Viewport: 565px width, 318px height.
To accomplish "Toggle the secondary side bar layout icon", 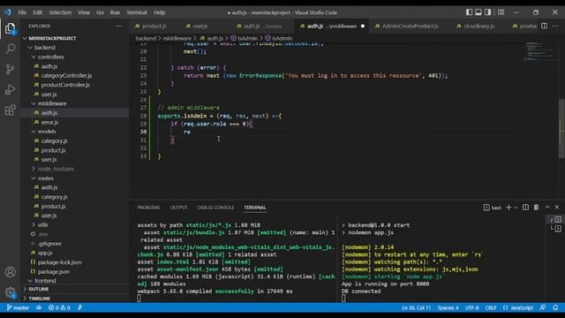I will 487,12.
